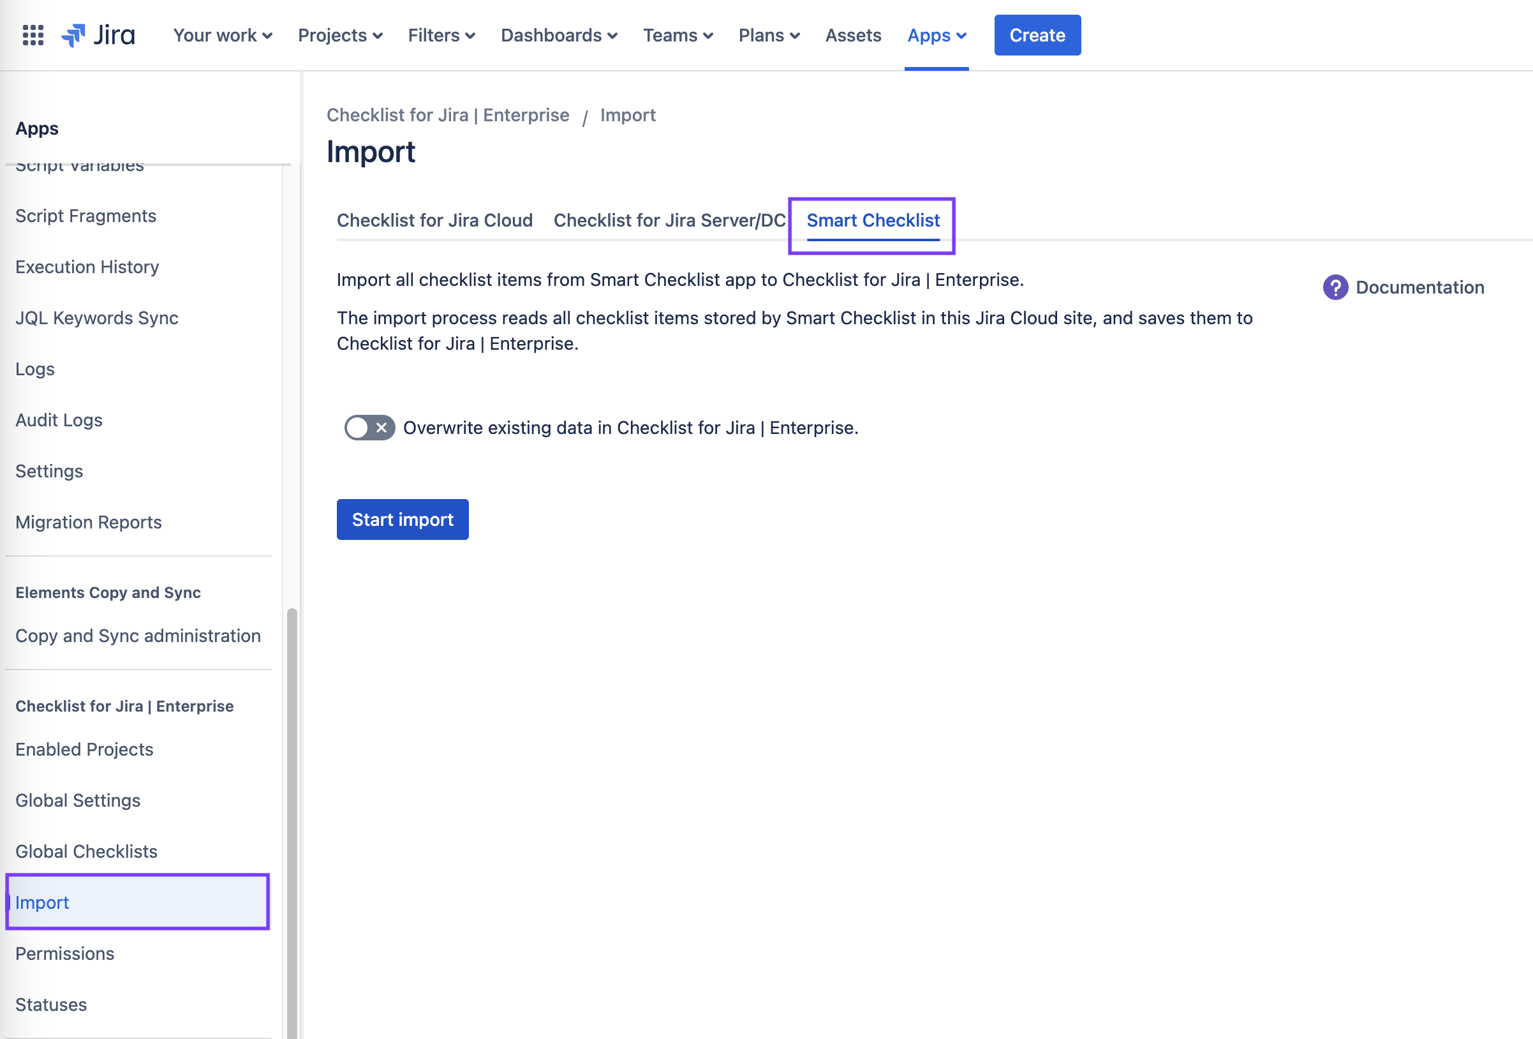Open Global Checklists in sidebar
1533x1039 pixels.
point(86,851)
